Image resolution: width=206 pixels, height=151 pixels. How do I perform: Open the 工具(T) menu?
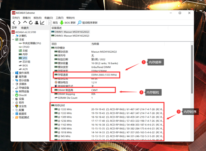60,18
